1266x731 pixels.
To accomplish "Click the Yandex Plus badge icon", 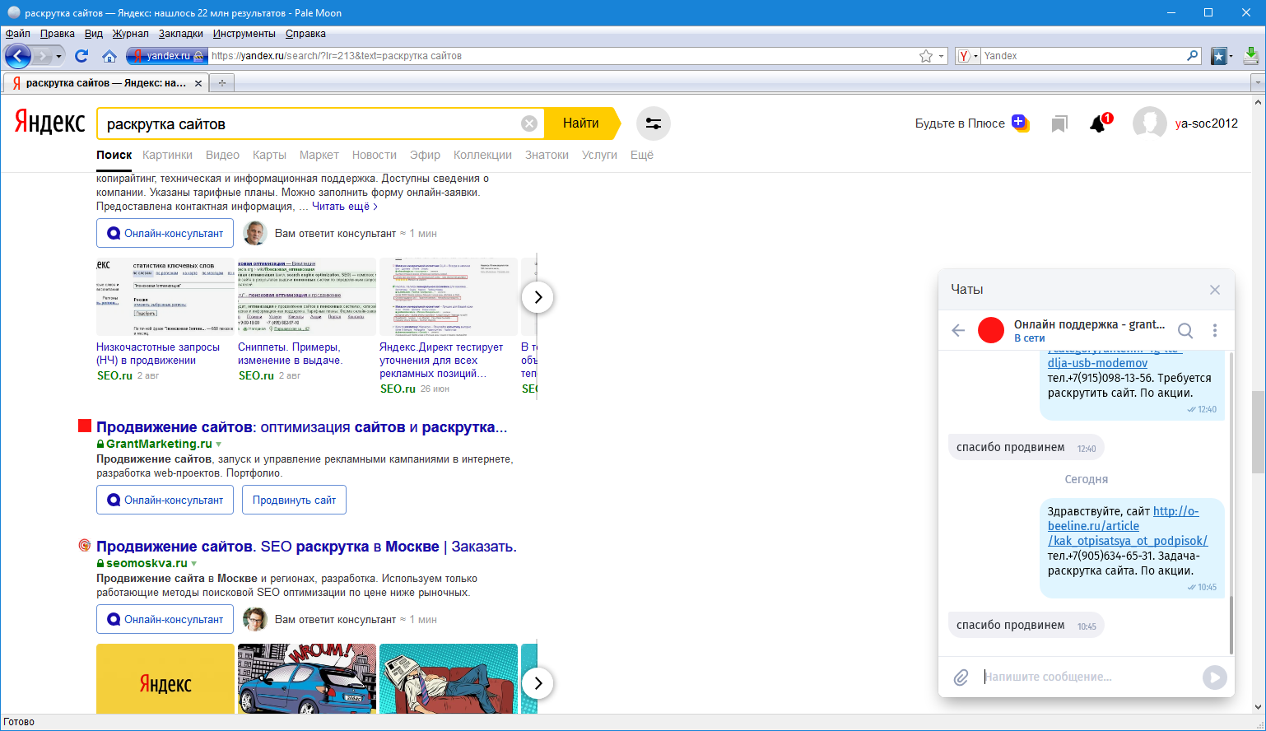I will [1021, 123].
